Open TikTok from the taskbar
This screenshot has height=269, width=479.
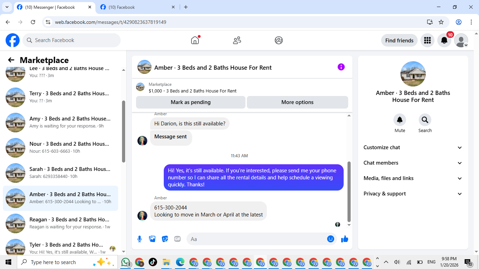click(x=153, y=262)
